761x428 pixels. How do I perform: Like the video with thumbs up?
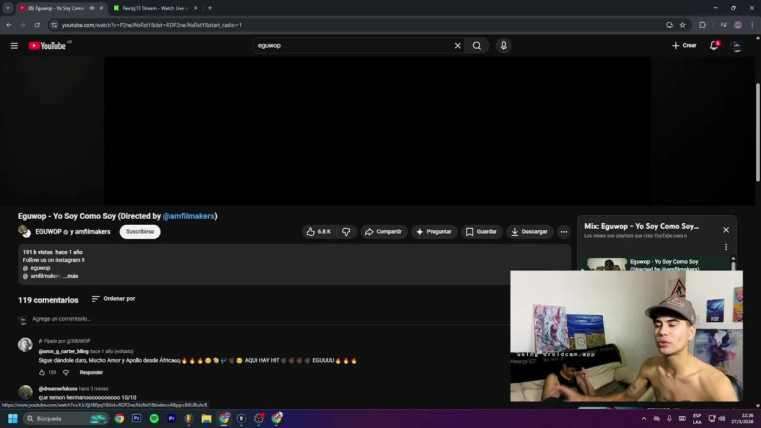(318, 232)
